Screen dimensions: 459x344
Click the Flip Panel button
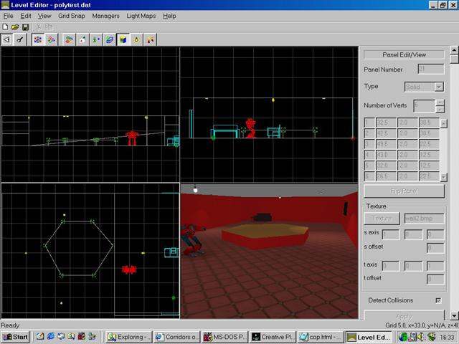404,191
